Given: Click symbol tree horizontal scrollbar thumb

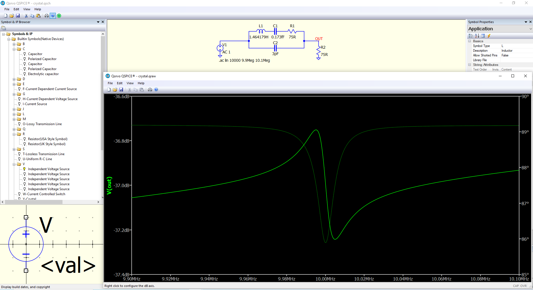Looking at the screenshot, I should click(x=34, y=202).
